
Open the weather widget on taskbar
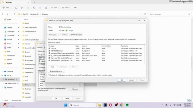9,105
